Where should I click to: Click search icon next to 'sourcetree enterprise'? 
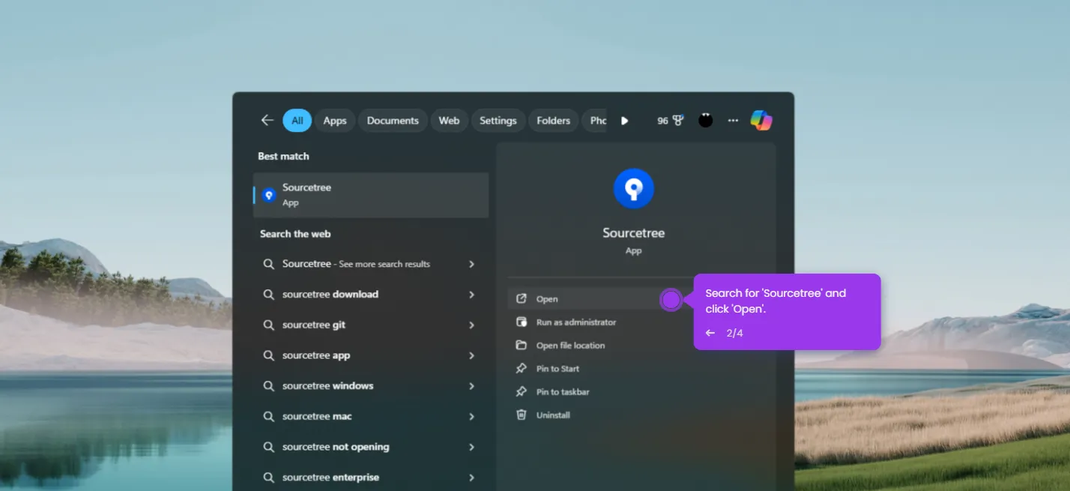click(268, 478)
